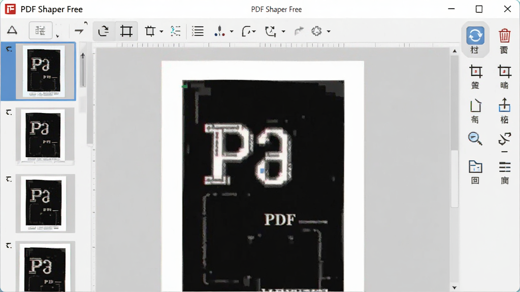520x292 pixels.
Task: Click the blue folder icon in right panel
Action: (475, 167)
